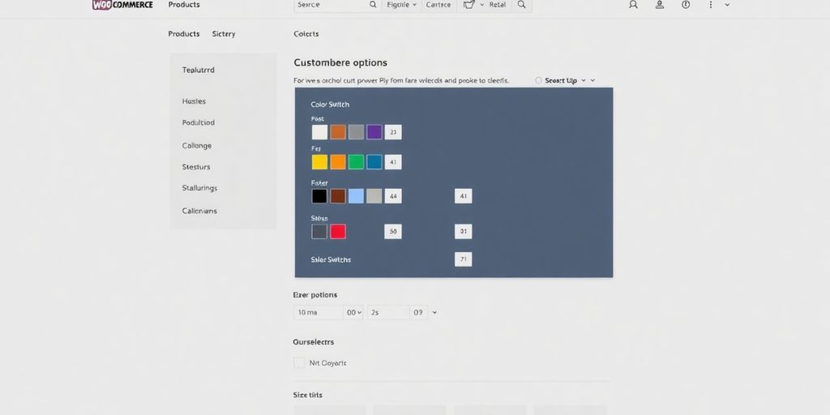Open the 00 dropdown in Ezer potions
The height and width of the screenshot is (415, 830).
(354, 312)
